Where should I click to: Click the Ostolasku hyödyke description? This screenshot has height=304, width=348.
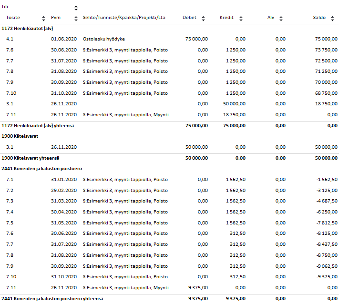click(104, 39)
